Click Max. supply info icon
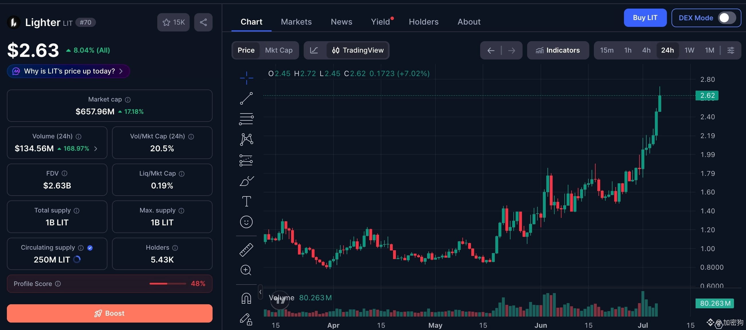Viewport: 746px width, 330px height. (x=182, y=211)
